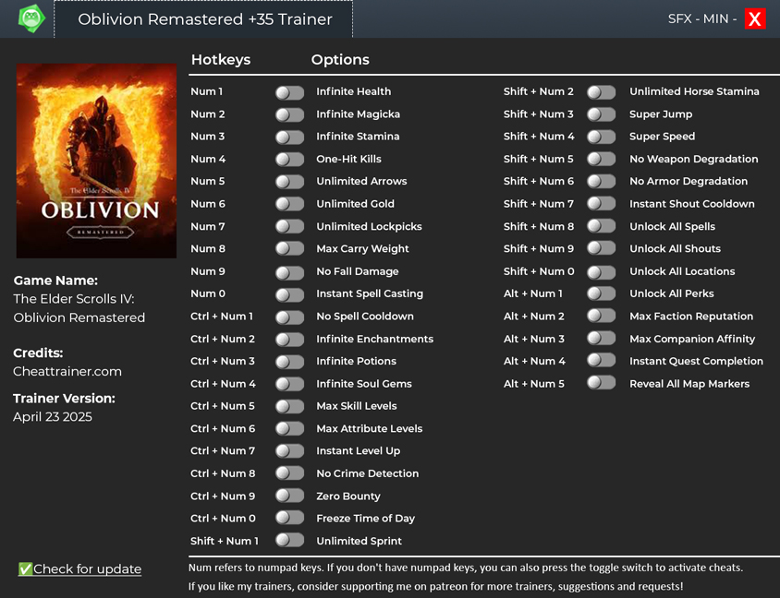Click the Alt + Num 3 hotkey label
This screenshot has width=780, height=598.
coord(534,340)
